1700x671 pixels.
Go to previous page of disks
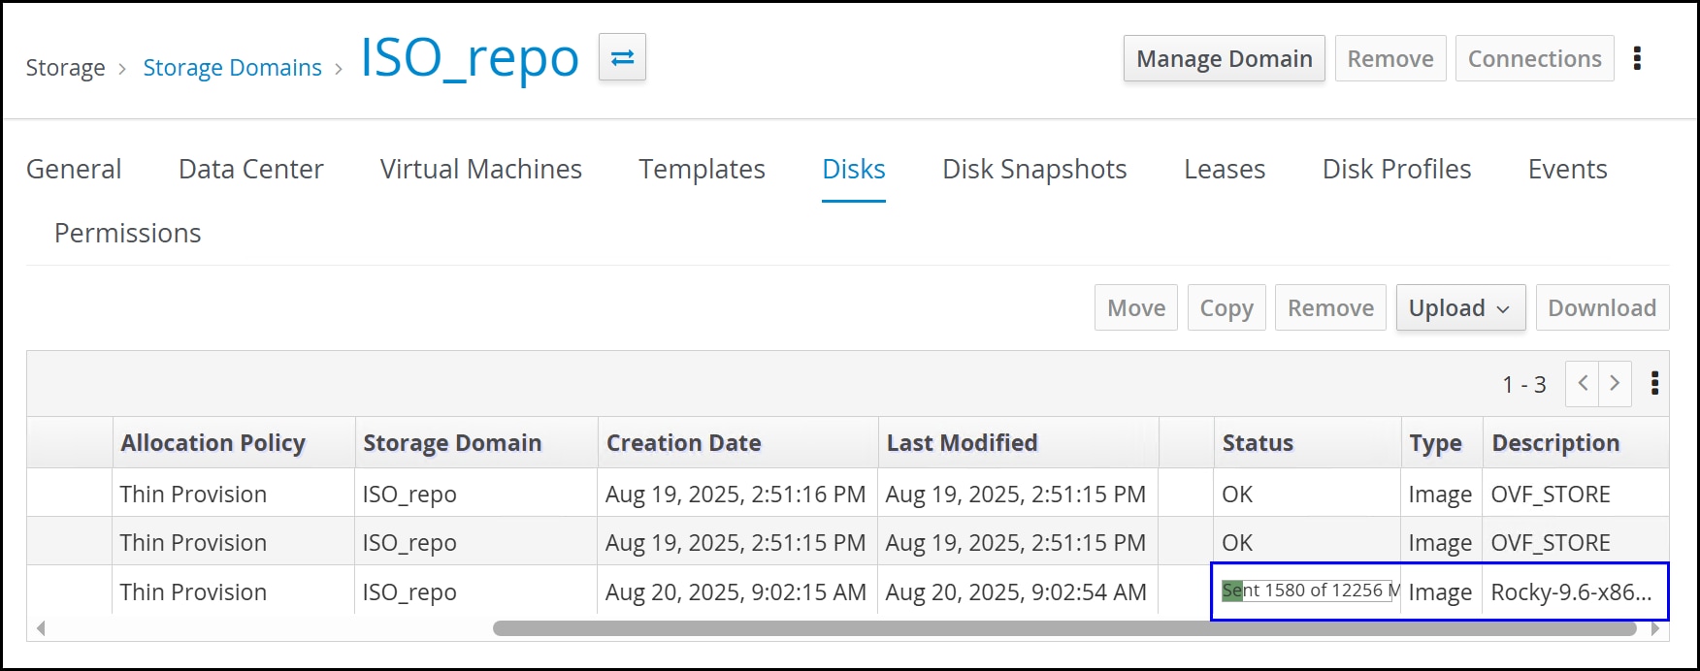click(x=1583, y=384)
